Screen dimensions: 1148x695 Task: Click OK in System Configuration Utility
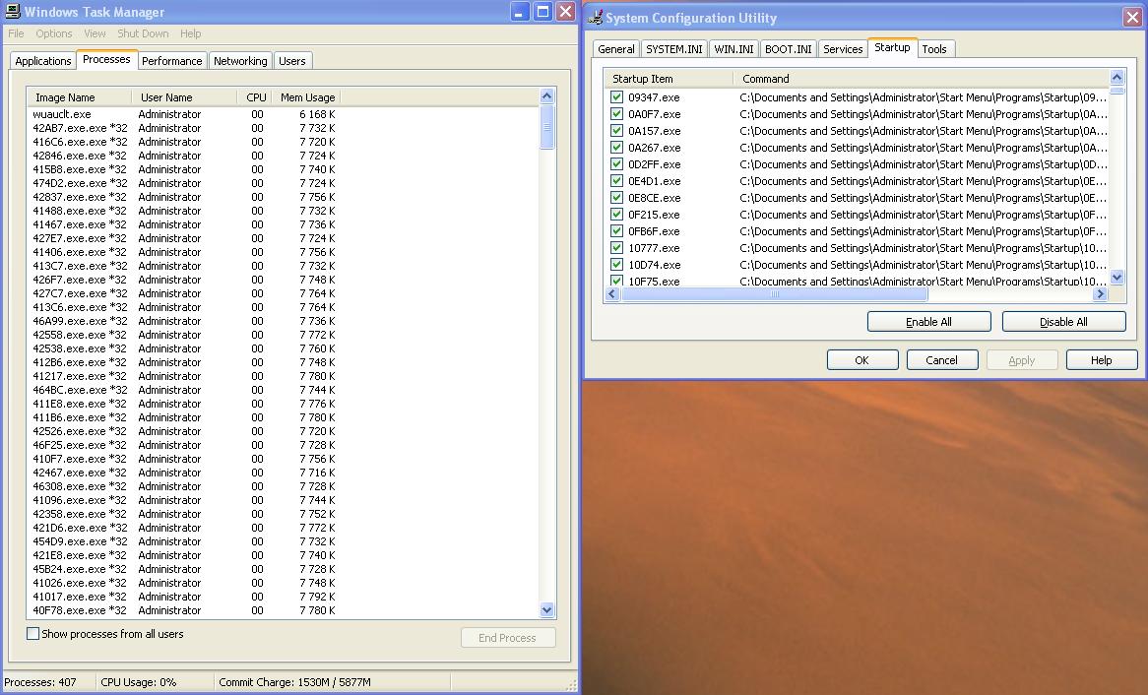pos(862,360)
